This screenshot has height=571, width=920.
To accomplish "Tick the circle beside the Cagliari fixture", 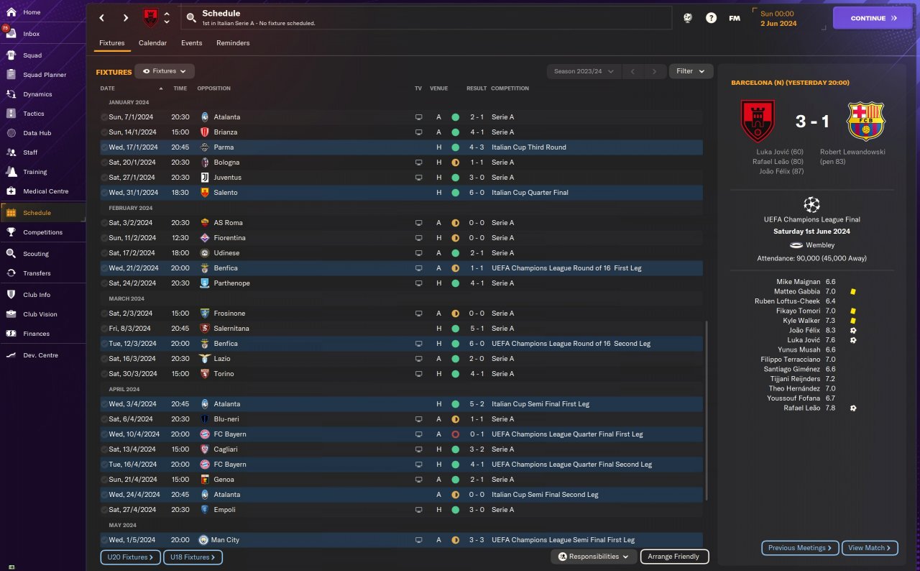I will (x=104, y=449).
